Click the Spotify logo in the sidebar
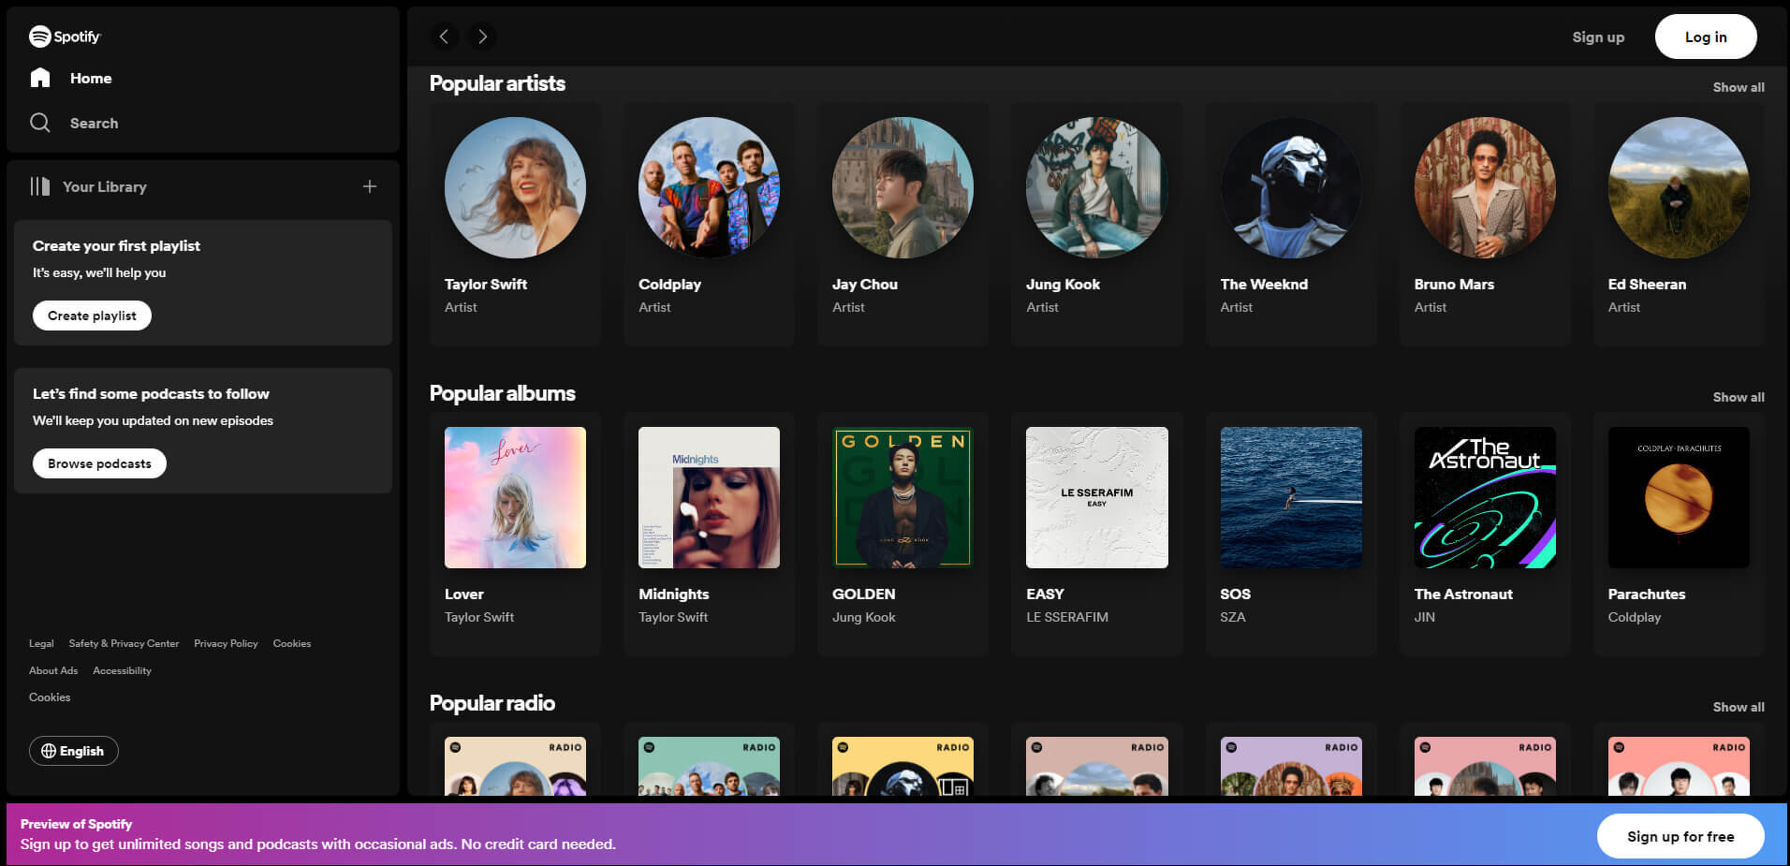The height and width of the screenshot is (866, 1790). pyautogui.click(x=64, y=37)
